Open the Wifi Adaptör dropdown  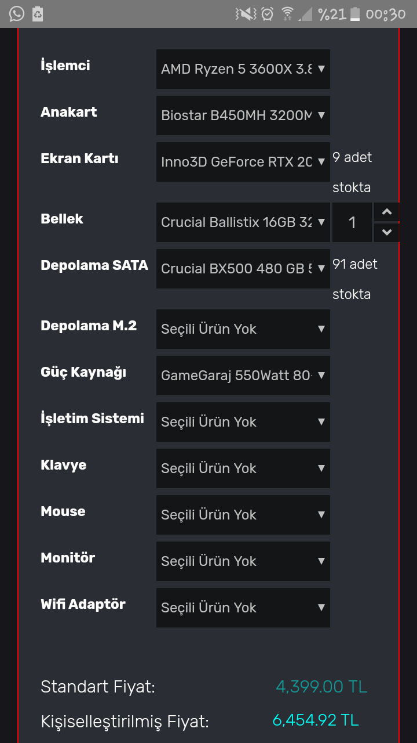click(243, 608)
